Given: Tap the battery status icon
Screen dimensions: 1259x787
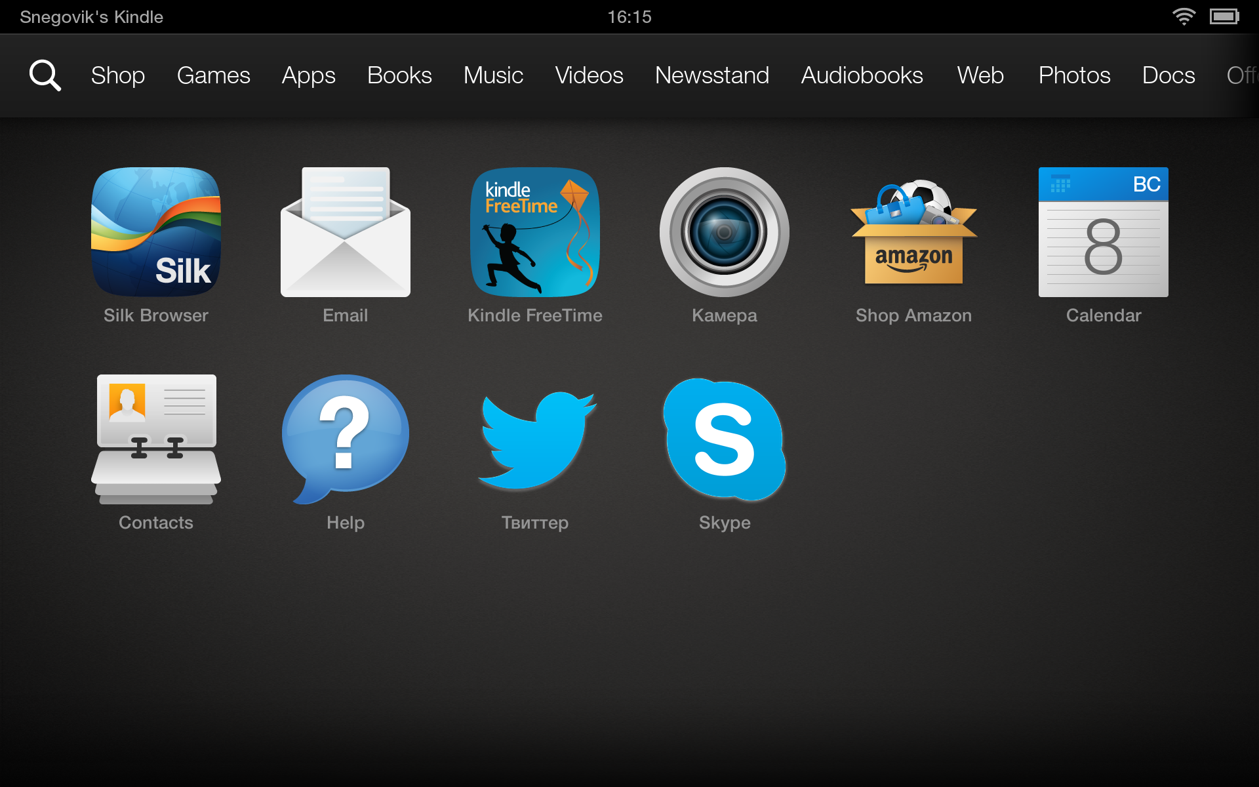Looking at the screenshot, I should tap(1224, 16).
